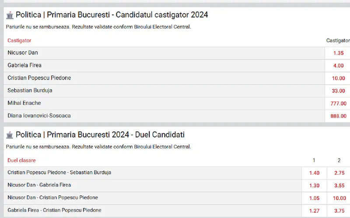Click the red Castigator market label
The width and height of the screenshot is (350, 218).
[19, 41]
